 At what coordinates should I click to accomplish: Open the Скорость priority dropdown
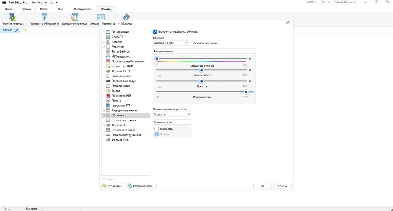click(172, 114)
